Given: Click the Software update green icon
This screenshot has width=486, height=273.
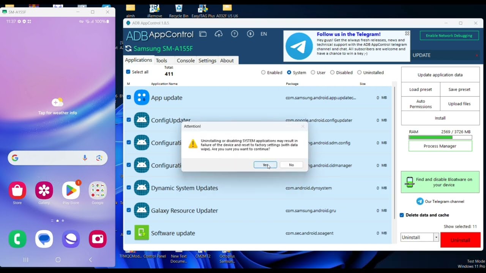Looking at the screenshot, I should 142,233.
